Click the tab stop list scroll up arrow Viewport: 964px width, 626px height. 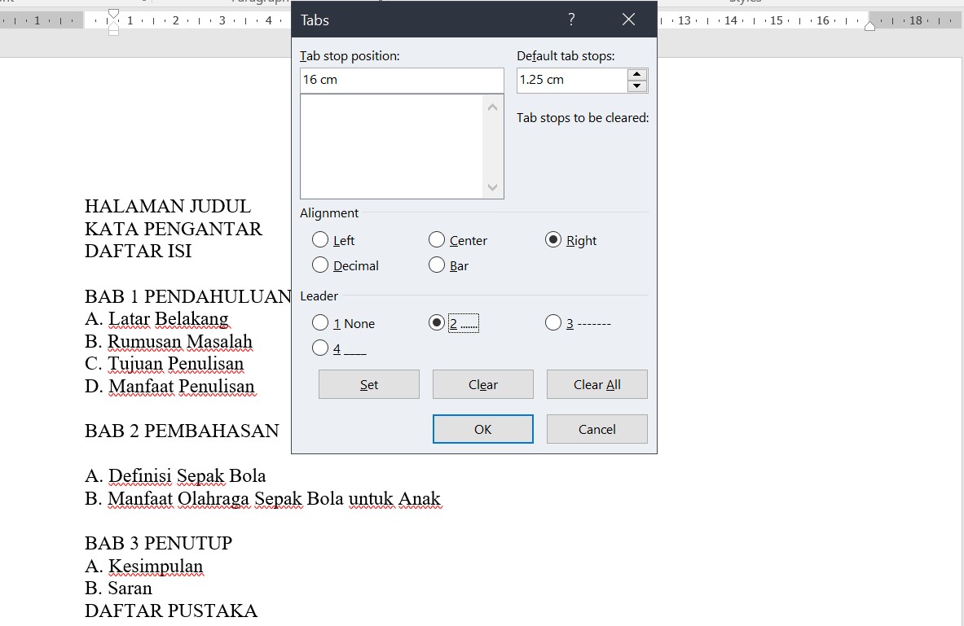[492, 107]
